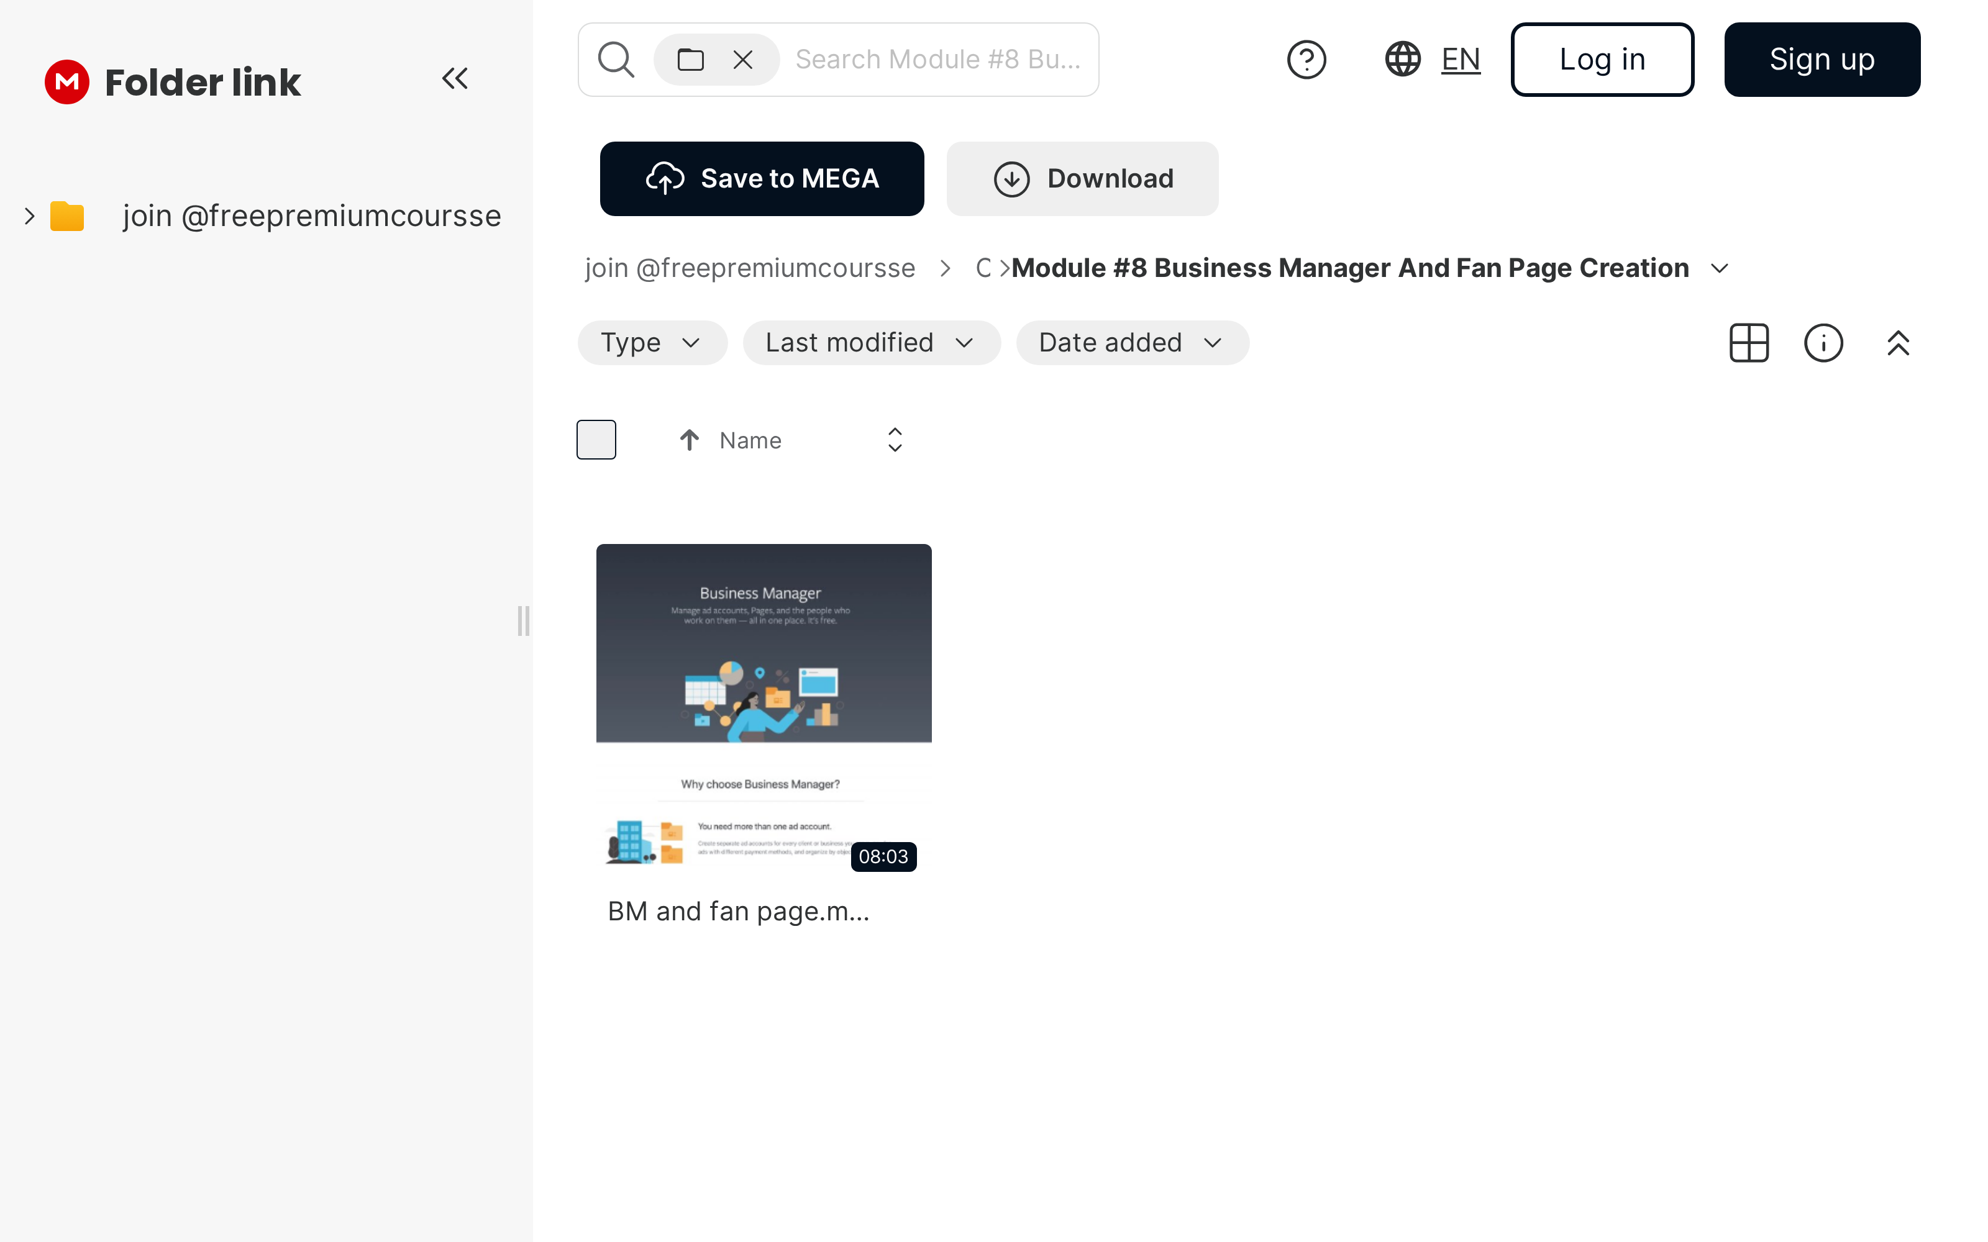Select the join @freepremiumcoursse sidebar folder

coord(312,216)
